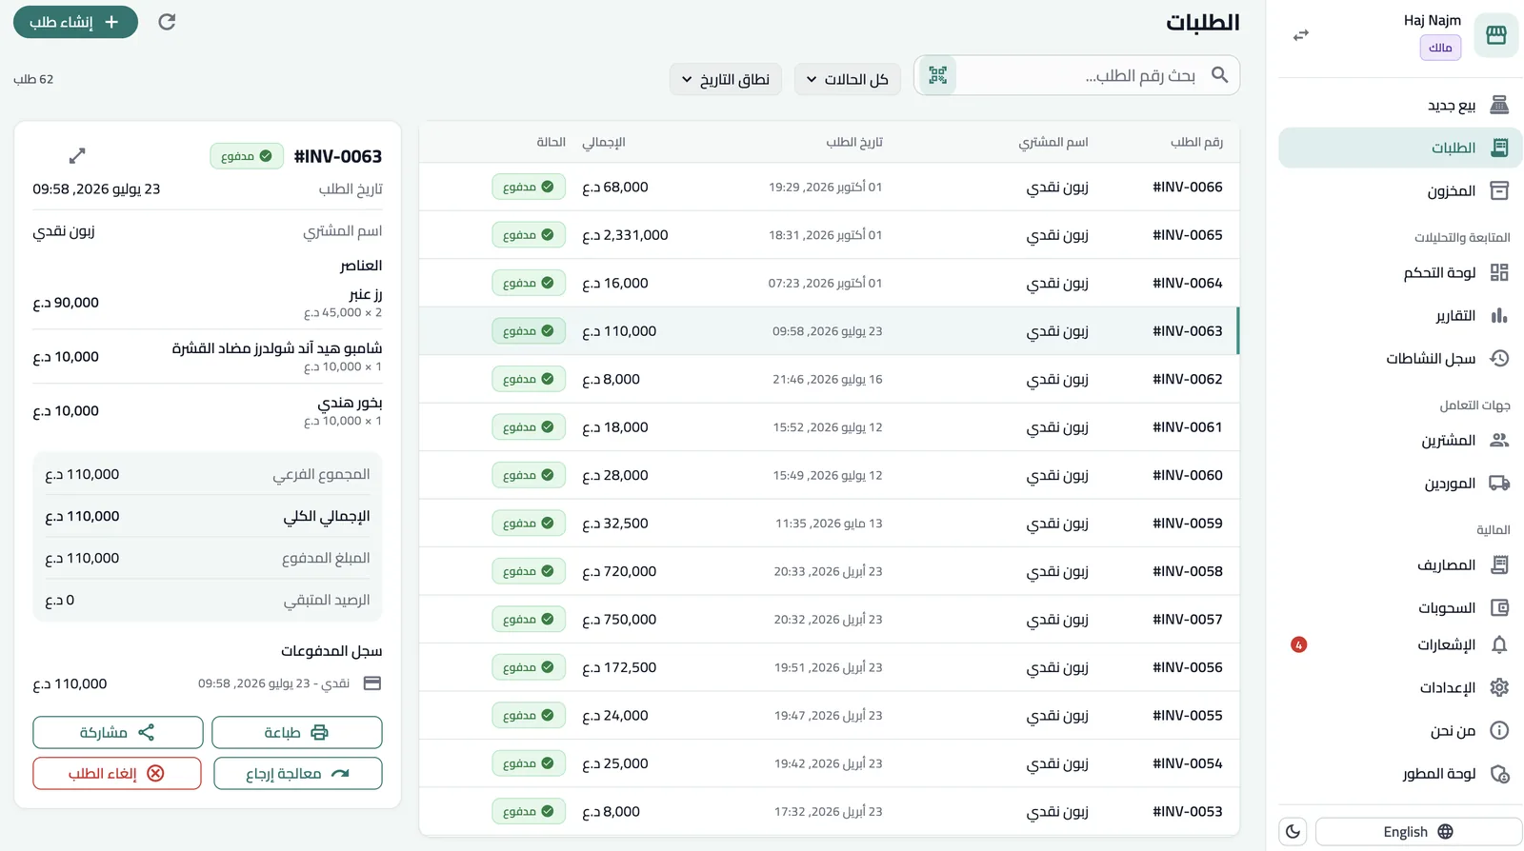Open expenses (المصاريف) icon
Viewport: 1524px width, 851px height.
click(x=1499, y=565)
